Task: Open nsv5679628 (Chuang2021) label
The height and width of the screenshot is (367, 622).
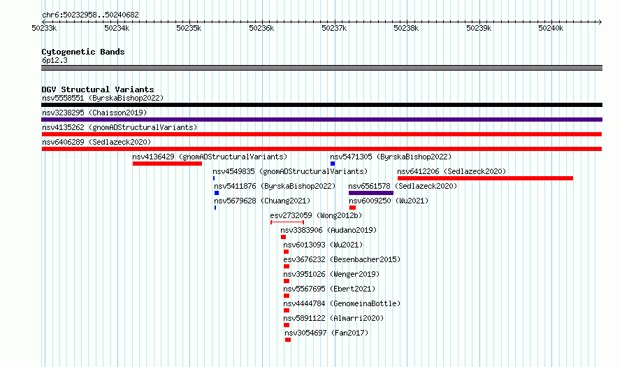Action: click(262, 201)
